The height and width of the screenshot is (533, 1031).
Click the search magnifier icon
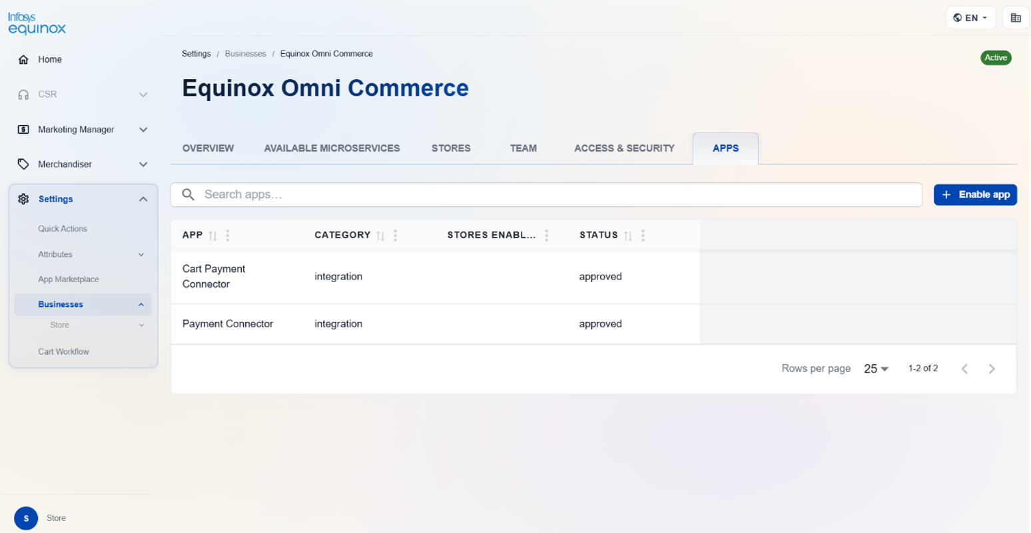click(188, 194)
